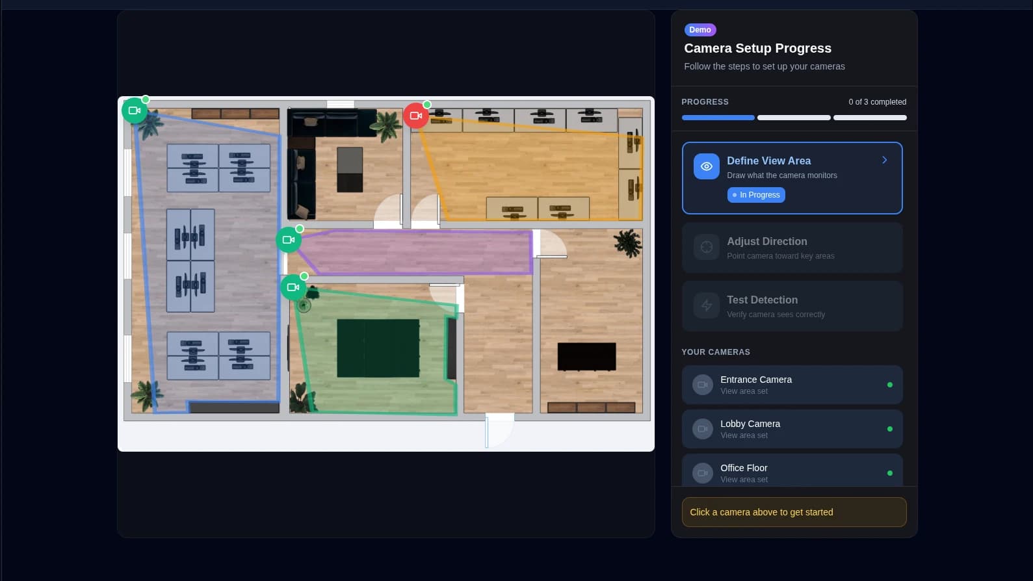
Task: Select Entrance Camera from the list
Action: (x=792, y=385)
